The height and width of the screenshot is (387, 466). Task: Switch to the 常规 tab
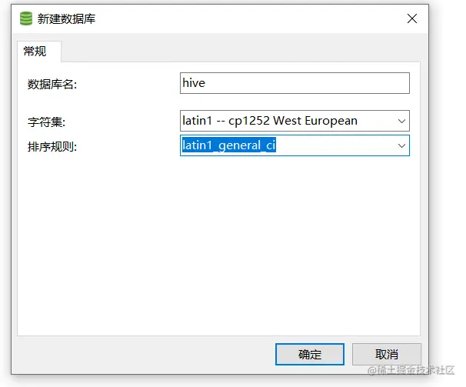39,52
